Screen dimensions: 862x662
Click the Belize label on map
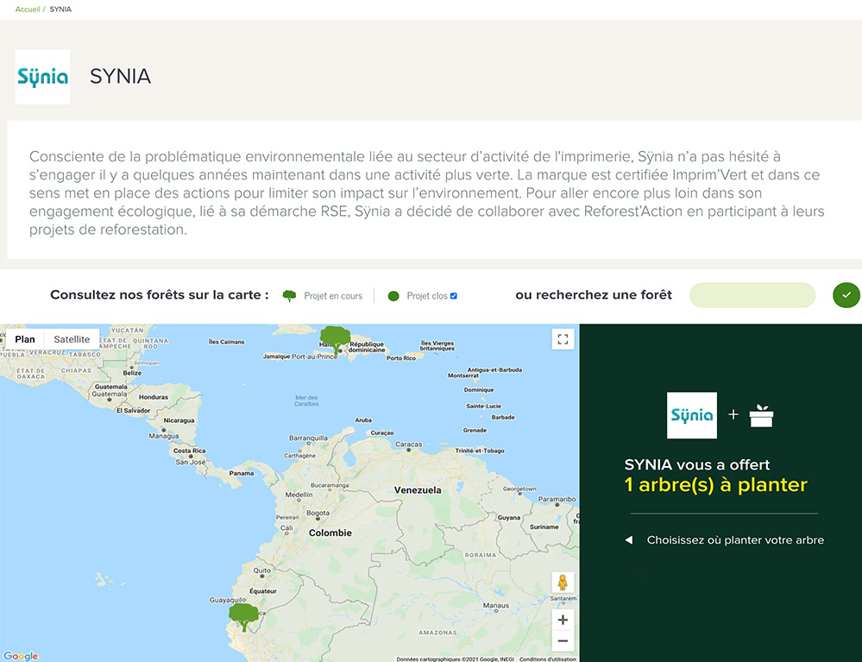pyautogui.click(x=132, y=373)
